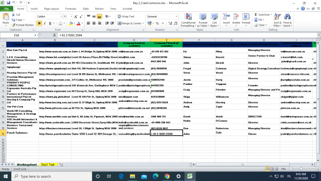Apply the red Font Color icon
This screenshot has width=321, height=181.
point(78,23)
